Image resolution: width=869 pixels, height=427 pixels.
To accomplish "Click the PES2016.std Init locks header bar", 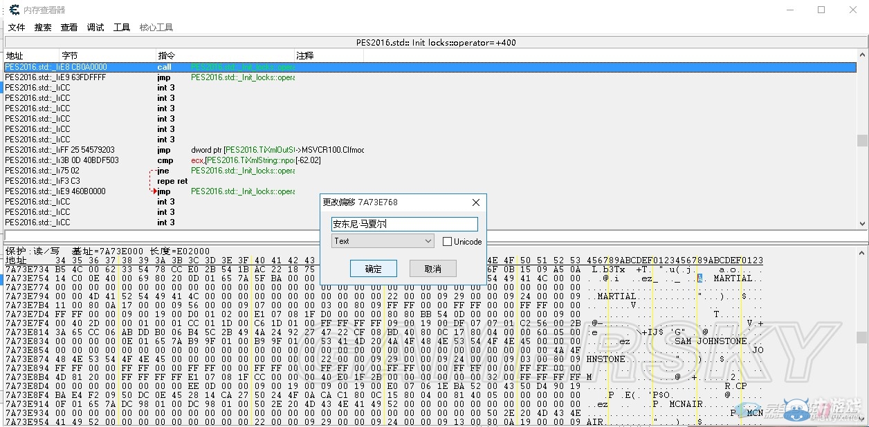I will coord(435,42).
